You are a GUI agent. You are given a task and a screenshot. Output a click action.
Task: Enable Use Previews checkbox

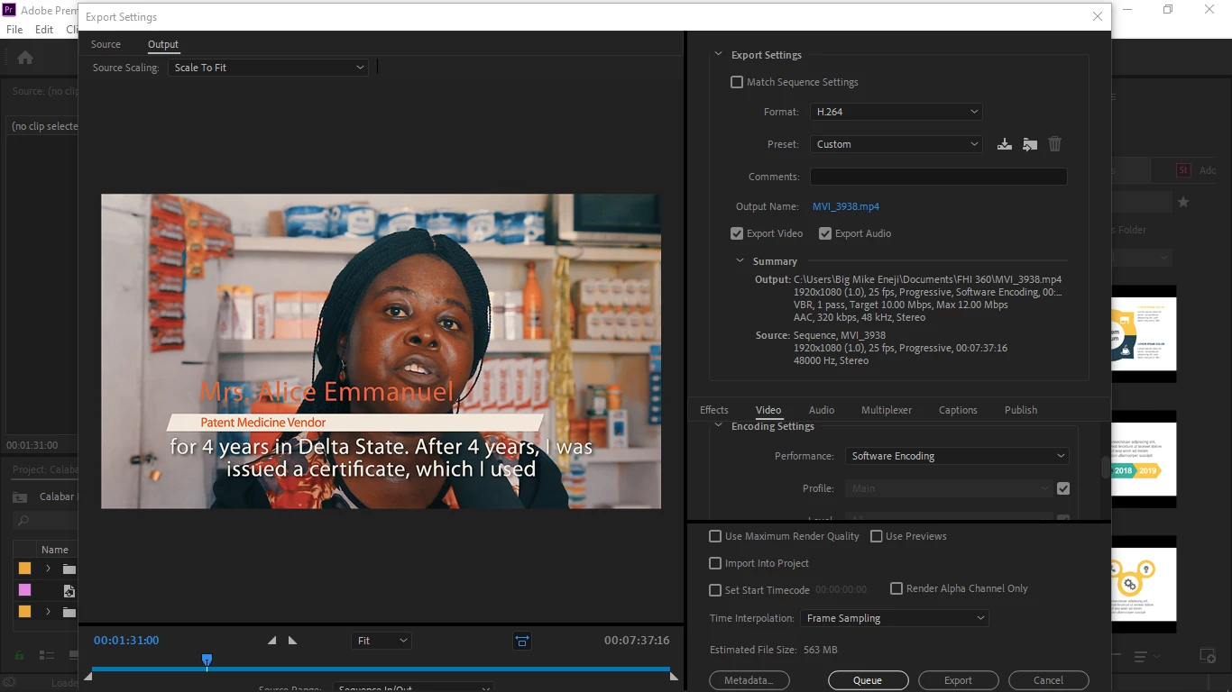click(876, 536)
